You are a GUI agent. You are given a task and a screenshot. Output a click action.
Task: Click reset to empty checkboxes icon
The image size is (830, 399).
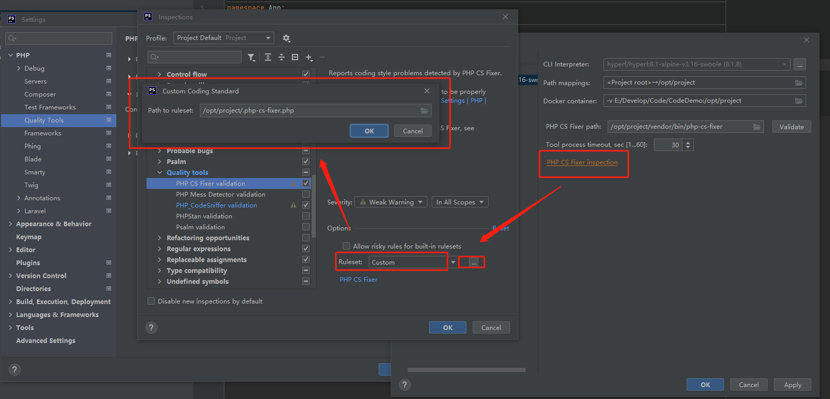[295, 57]
